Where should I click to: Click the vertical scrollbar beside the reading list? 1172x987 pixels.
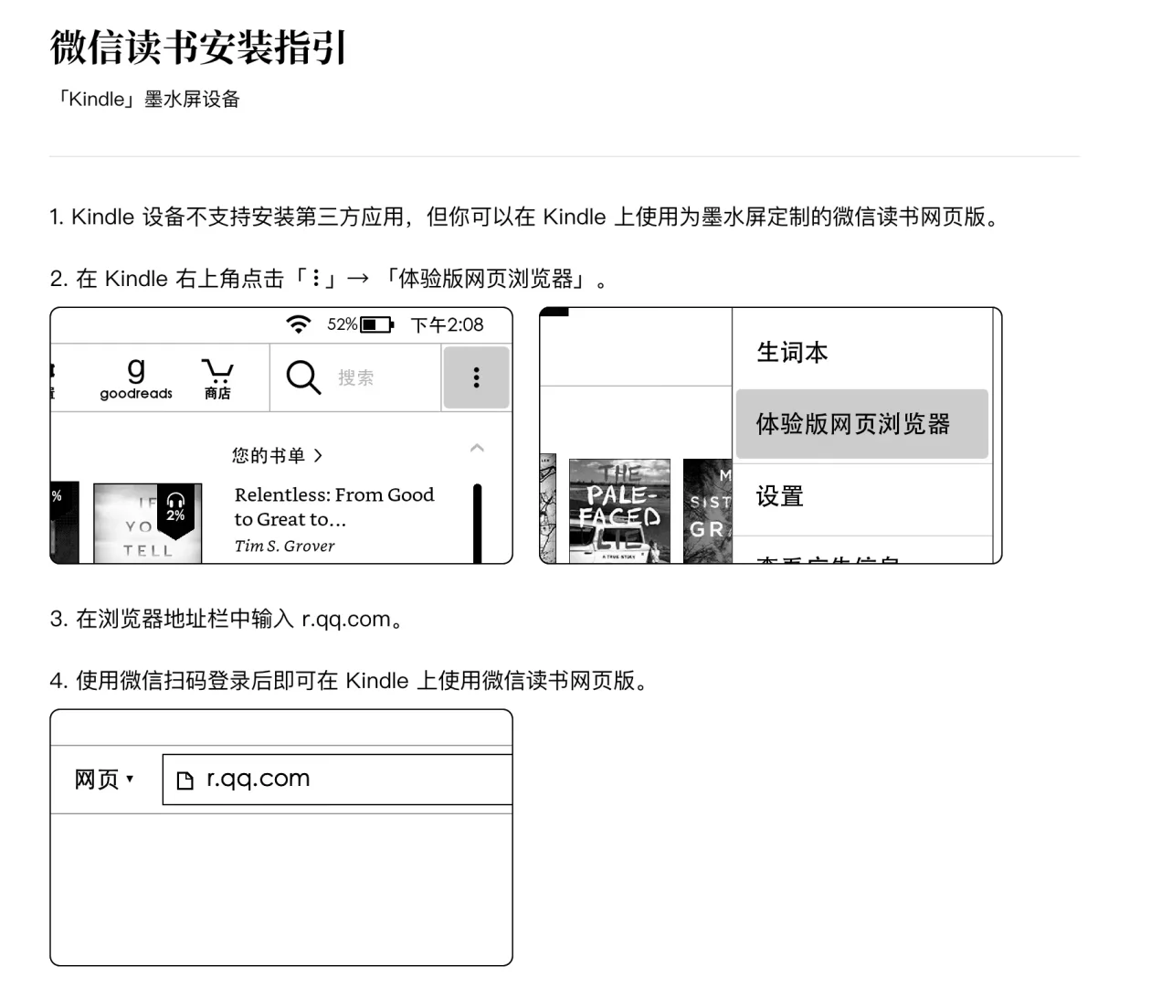(478, 524)
